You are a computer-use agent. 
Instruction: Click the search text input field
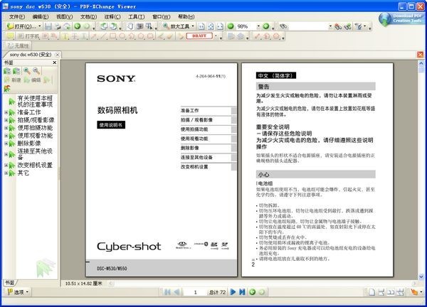coord(308,26)
